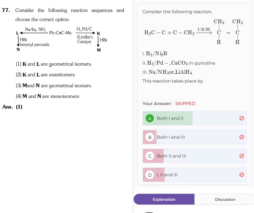Open the Explanation tab
The image size is (254, 213).
(x=164, y=199)
